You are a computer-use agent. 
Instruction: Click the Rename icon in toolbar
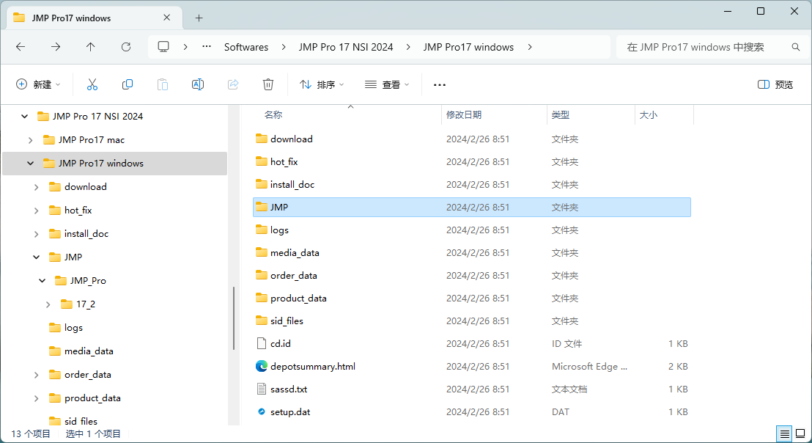click(198, 84)
